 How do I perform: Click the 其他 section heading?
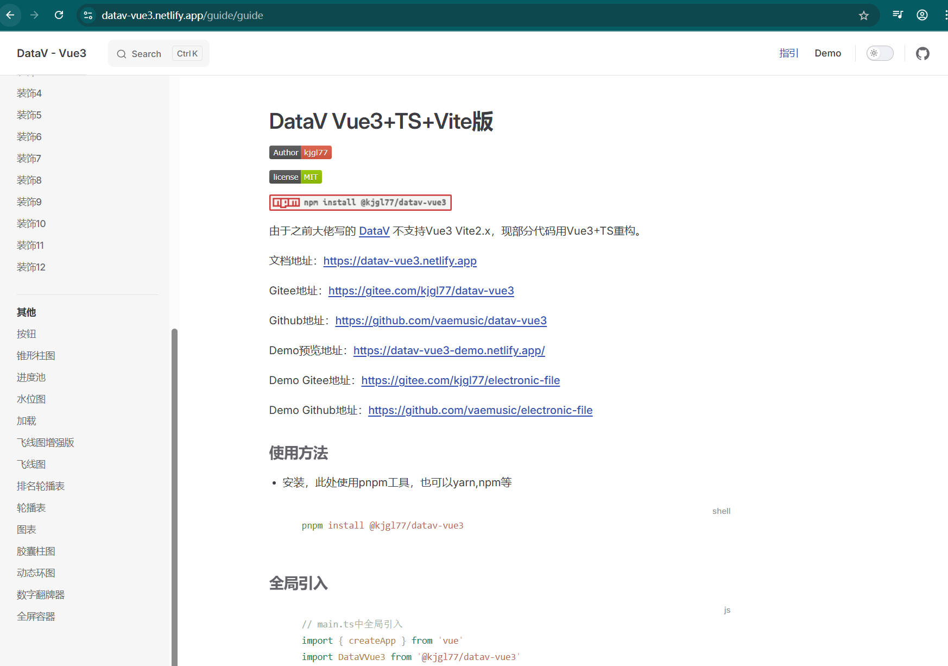coord(27,312)
